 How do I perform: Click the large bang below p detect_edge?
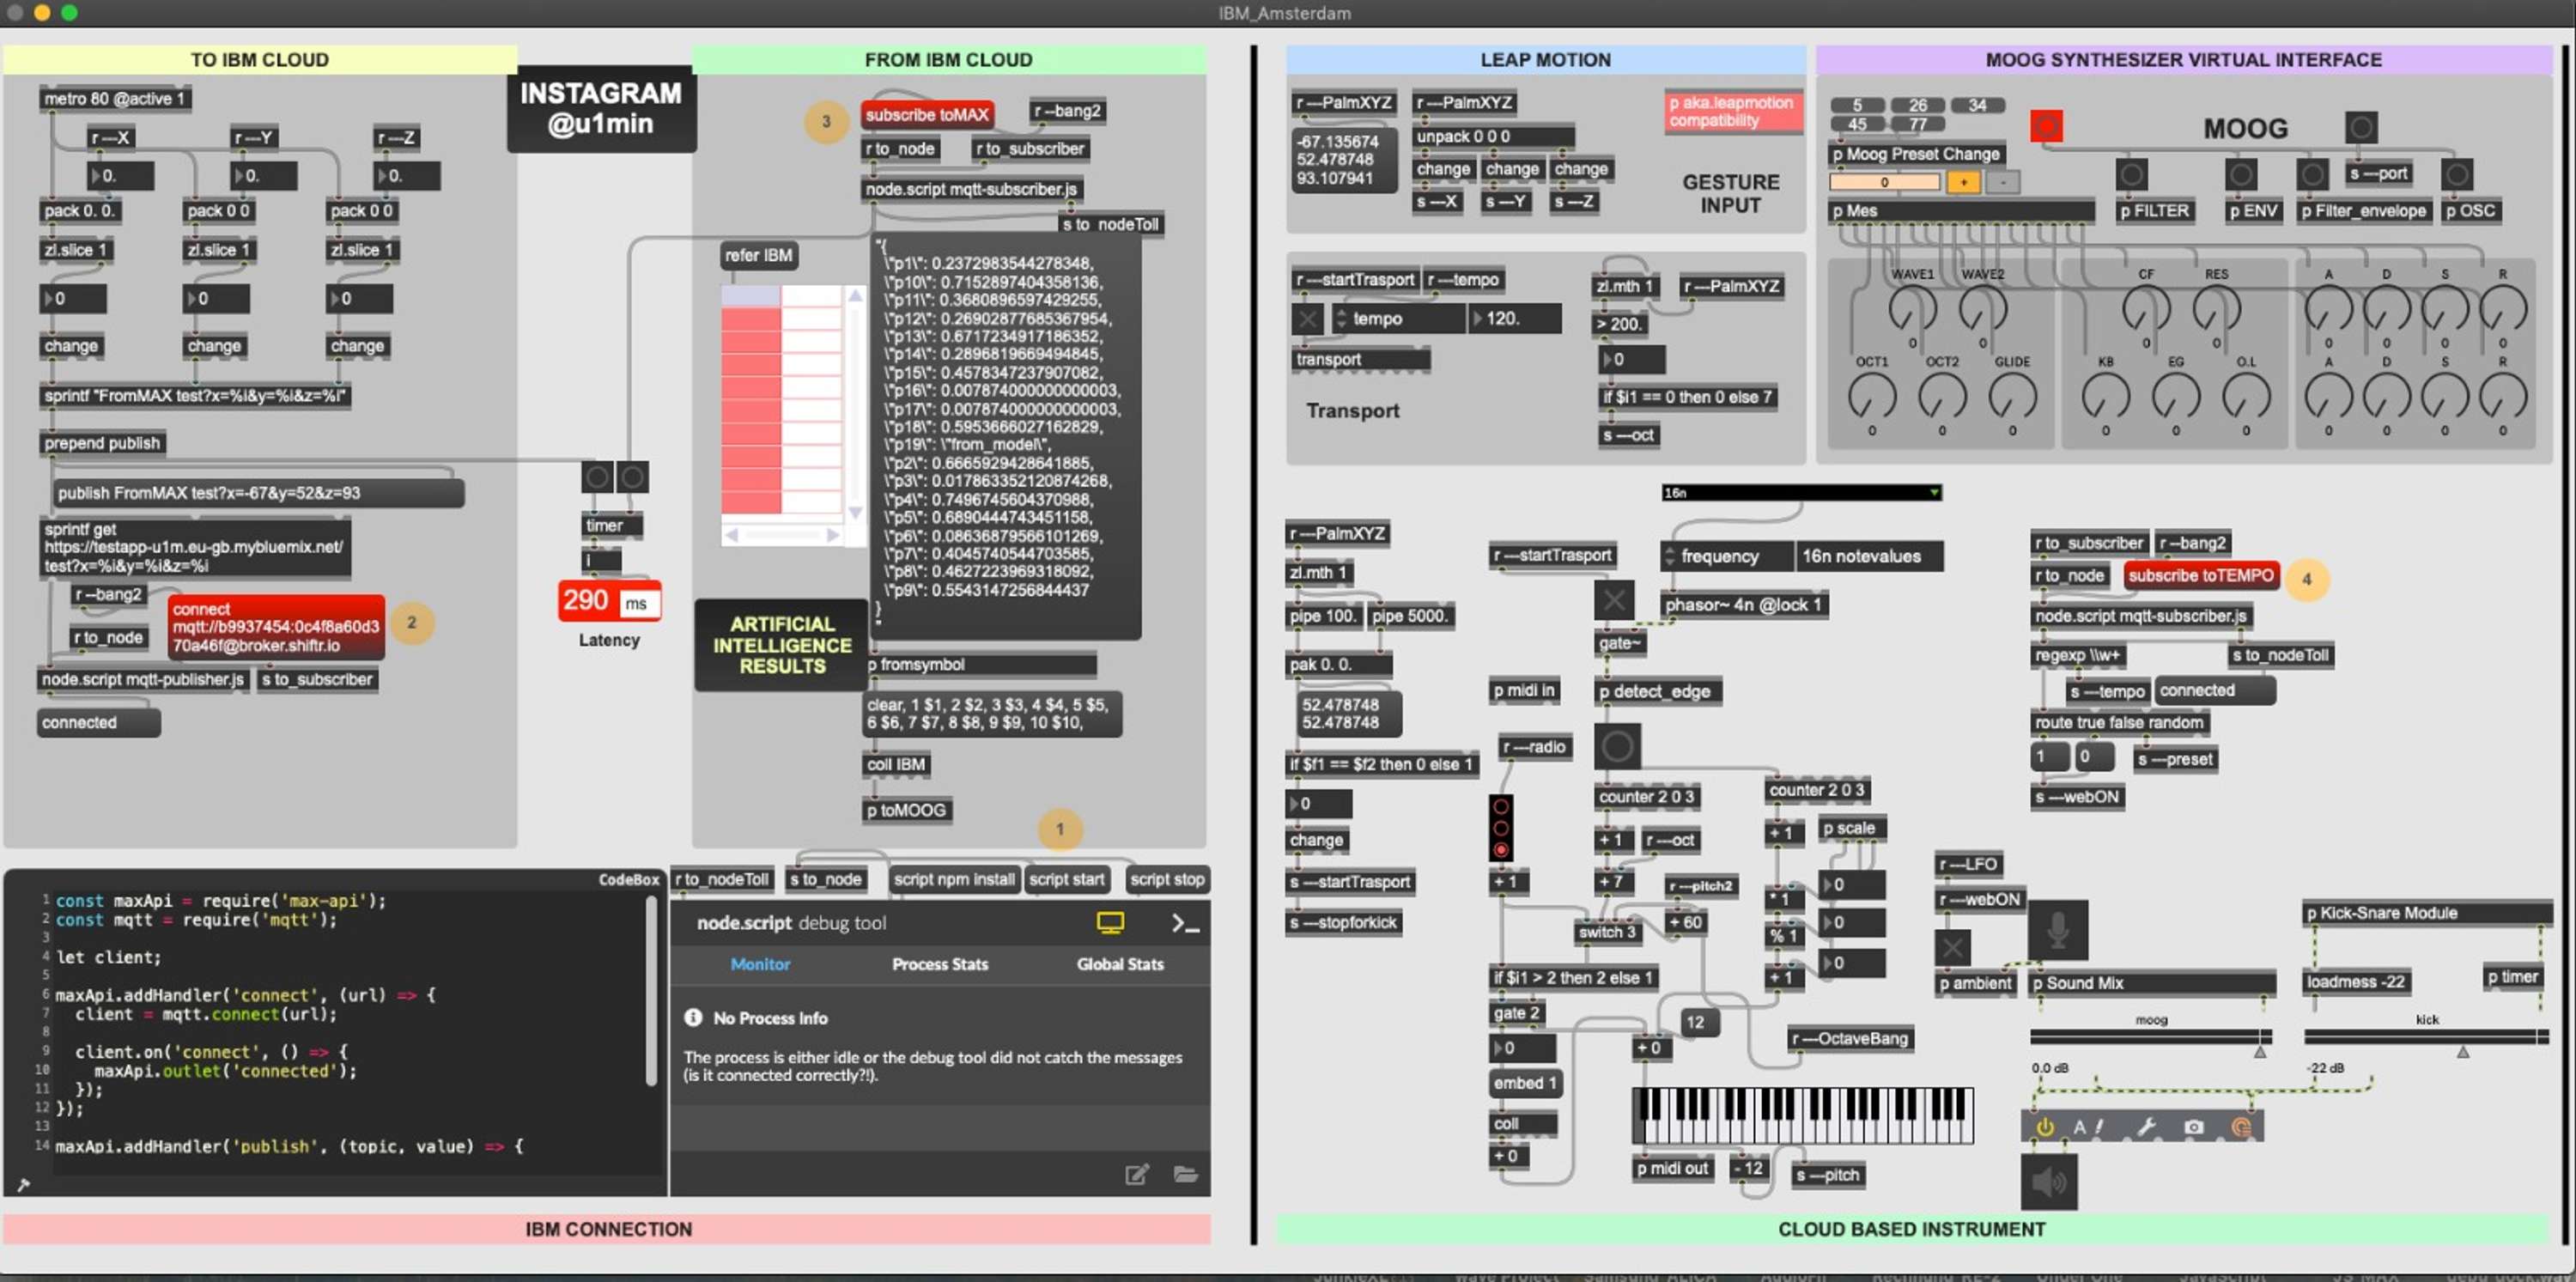[x=1617, y=746]
